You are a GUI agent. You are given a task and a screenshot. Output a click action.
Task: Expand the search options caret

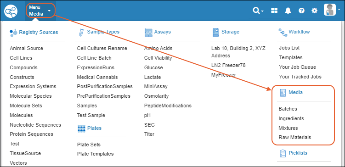pos(262,11)
